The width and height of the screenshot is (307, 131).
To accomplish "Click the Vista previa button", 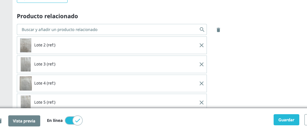I will click(x=24, y=121).
